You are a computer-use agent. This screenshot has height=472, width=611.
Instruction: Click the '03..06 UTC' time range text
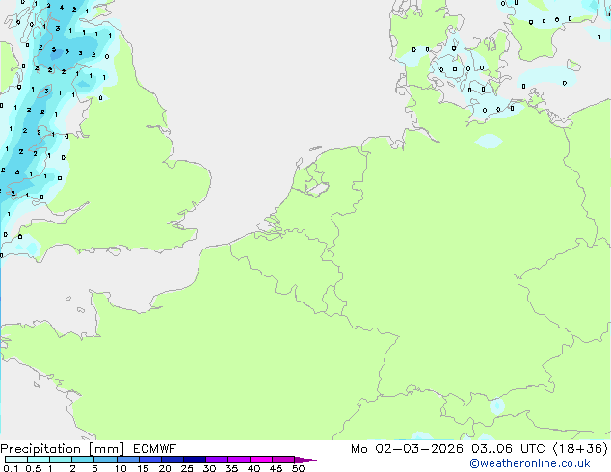pos(508,449)
